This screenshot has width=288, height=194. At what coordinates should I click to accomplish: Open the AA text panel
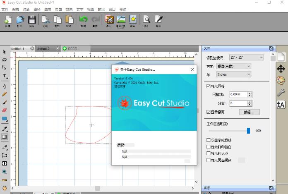(281, 105)
